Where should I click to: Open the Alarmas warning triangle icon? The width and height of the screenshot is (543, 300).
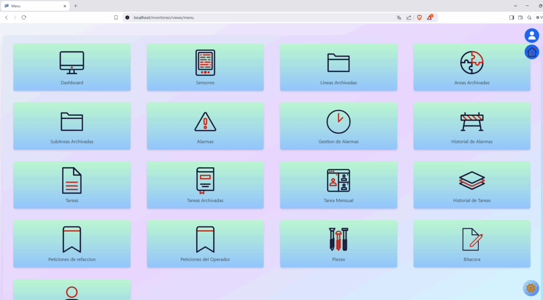(205, 122)
